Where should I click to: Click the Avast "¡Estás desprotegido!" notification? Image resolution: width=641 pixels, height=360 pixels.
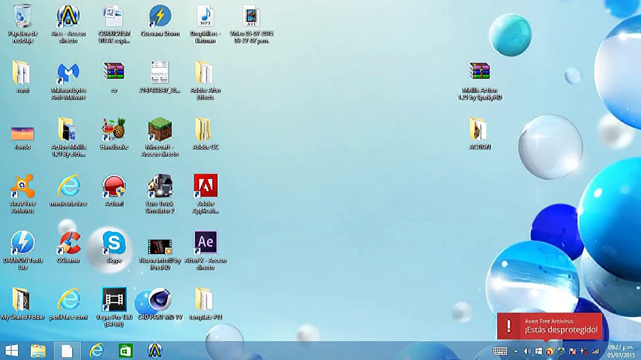[x=550, y=326]
